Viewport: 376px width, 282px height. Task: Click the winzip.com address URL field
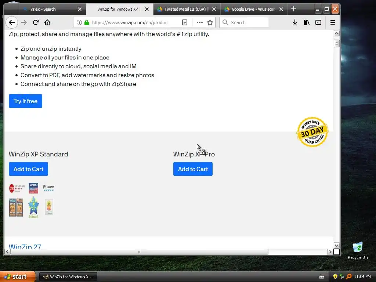click(x=130, y=22)
